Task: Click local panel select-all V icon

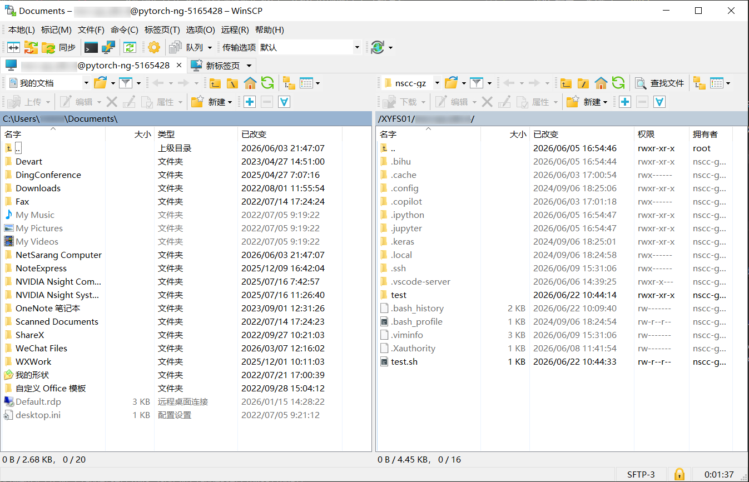Action: [x=284, y=102]
